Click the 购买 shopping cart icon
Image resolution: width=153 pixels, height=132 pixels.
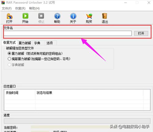(89, 16)
